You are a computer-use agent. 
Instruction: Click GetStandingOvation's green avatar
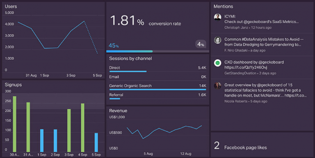pyautogui.click(x=217, y=63)
